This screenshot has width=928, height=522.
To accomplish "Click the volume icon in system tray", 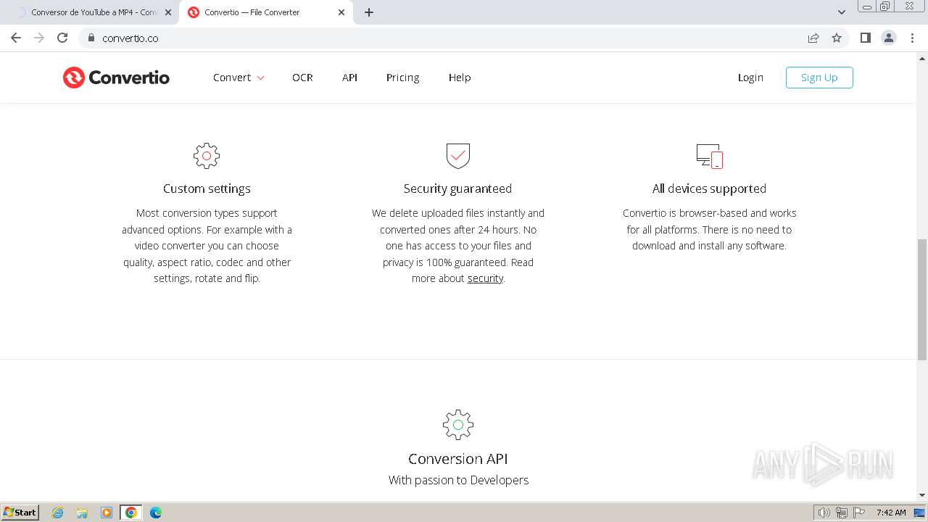I will click(824, 513).
